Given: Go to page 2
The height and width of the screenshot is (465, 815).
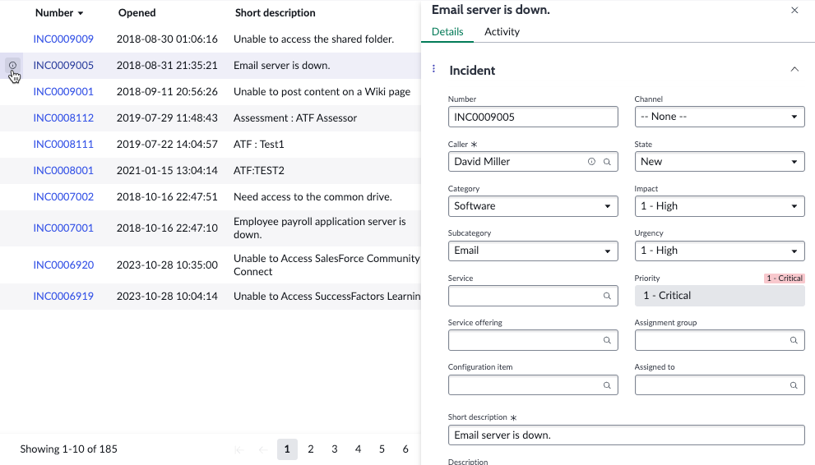Looking at the screenshot, I should 310,449.
